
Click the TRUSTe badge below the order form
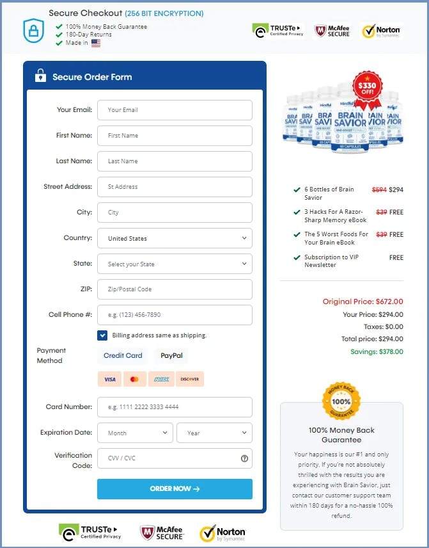tap(90, 533)
